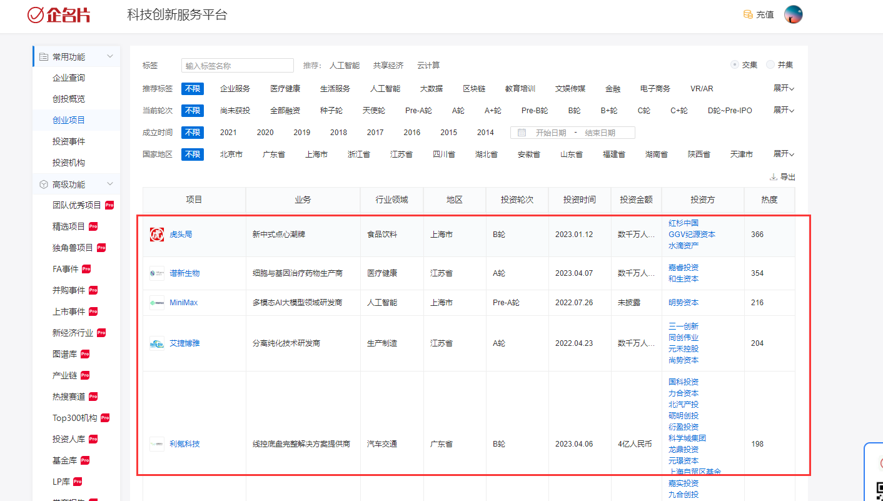
Task: Click Pro badge beside LP库
Action: (78, 482)
